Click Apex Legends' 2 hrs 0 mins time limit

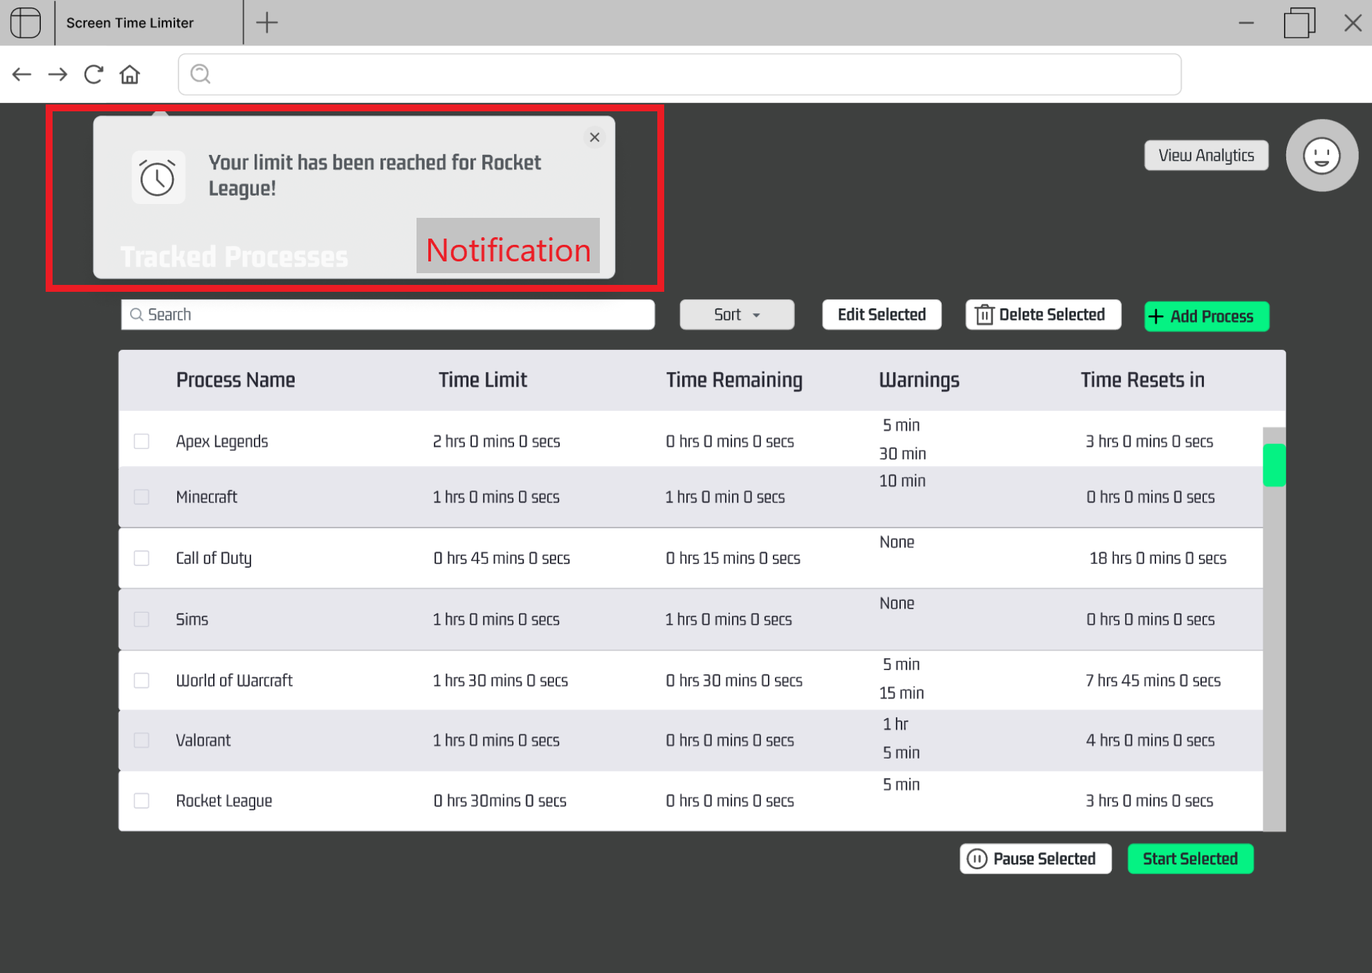pyautogui.click(x=496, y=441)
